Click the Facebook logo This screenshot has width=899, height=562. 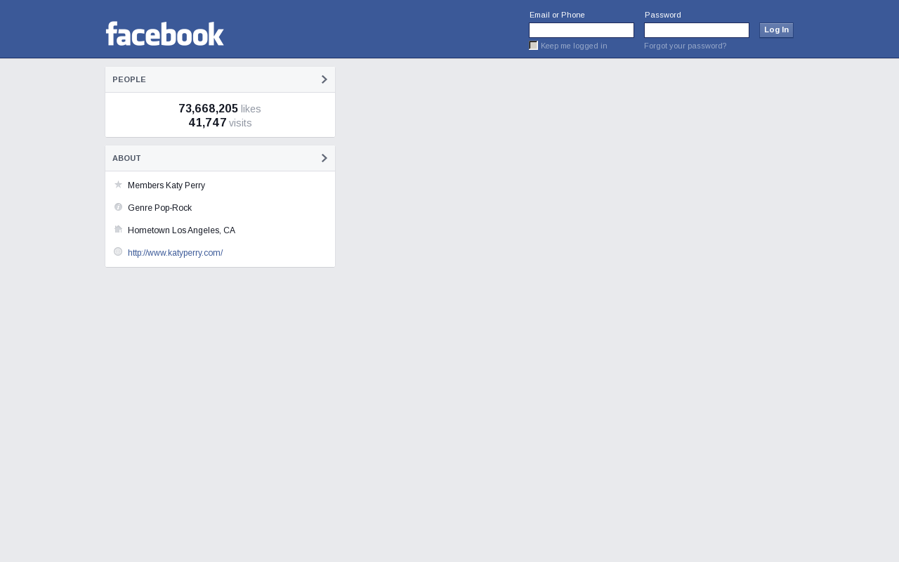click(164, 34)
